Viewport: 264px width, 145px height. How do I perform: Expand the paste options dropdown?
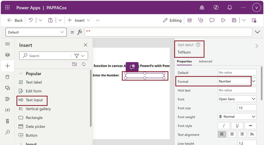click(60, 20)
